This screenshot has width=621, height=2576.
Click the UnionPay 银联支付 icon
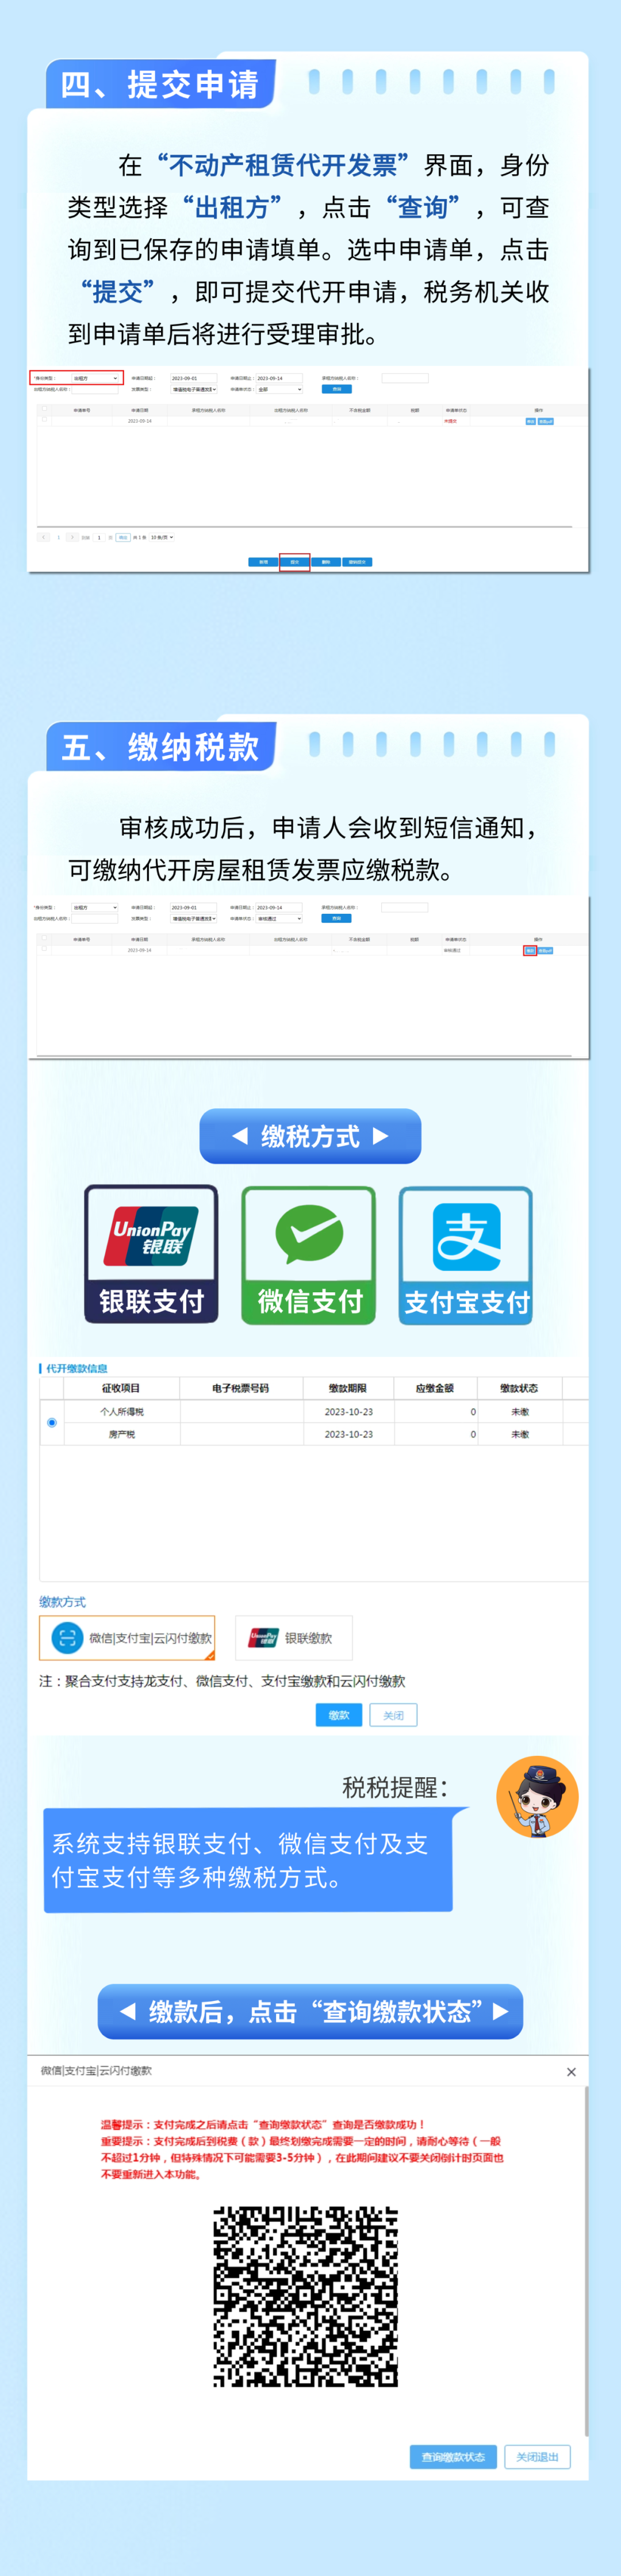151,1254
